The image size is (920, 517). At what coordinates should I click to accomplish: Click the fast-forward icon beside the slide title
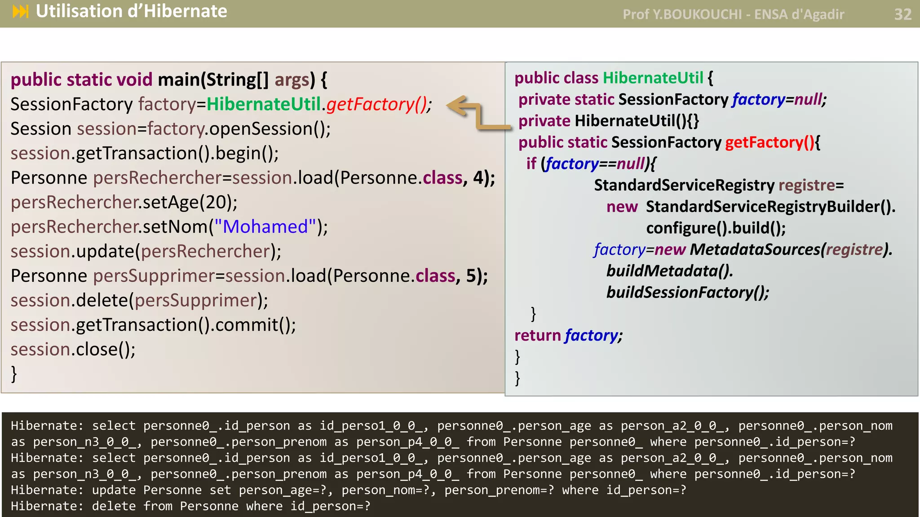point(21,11)
